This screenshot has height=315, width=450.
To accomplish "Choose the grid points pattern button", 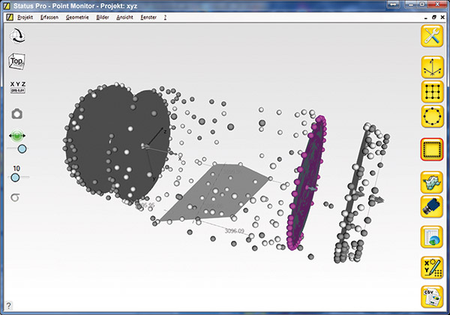I will point(432,92).
